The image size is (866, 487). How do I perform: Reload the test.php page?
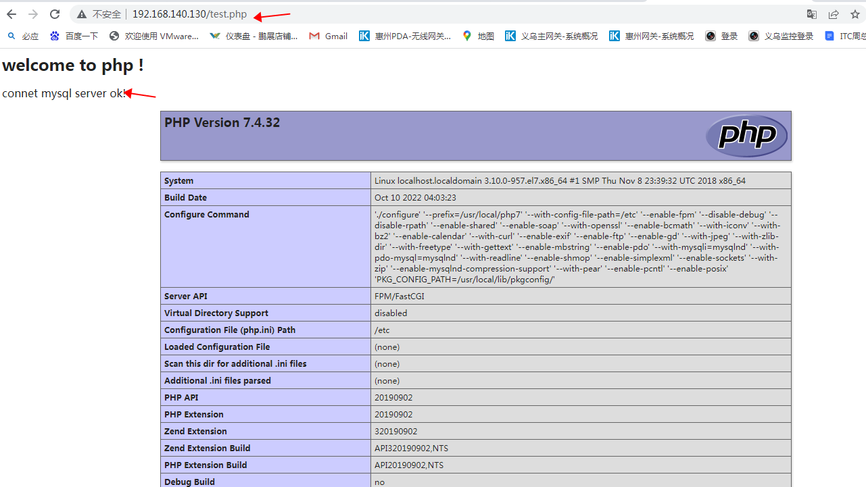click(x=55, y=14)
